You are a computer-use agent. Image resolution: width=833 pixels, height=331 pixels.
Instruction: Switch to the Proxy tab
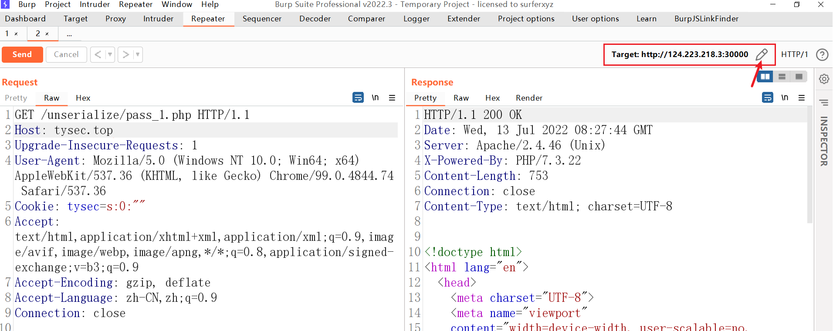[x=115, y=19]
